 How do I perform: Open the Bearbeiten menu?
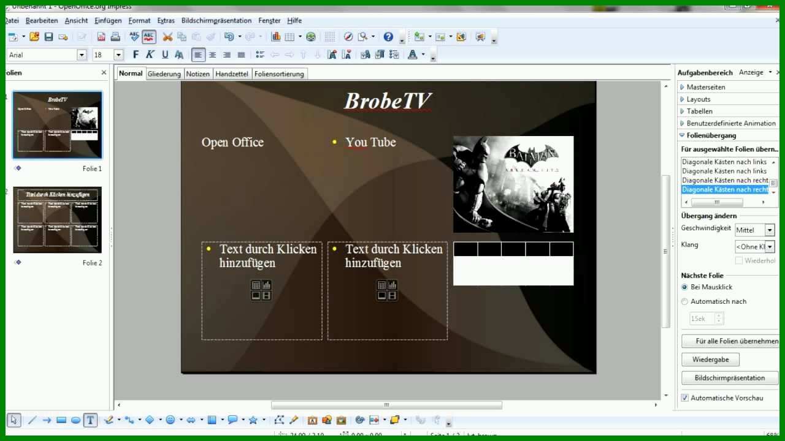[42, 20]
